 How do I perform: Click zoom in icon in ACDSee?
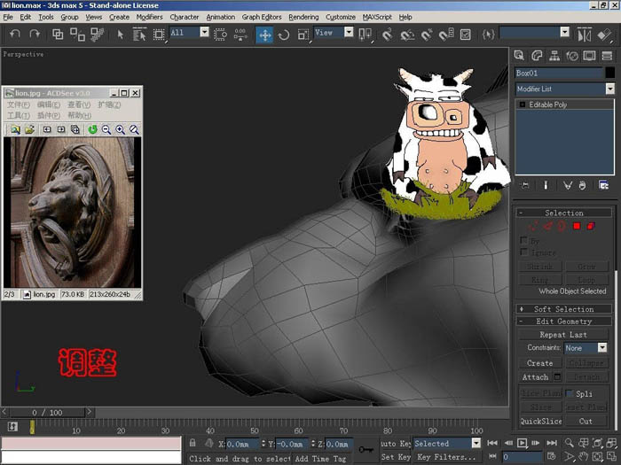[120, 129]
